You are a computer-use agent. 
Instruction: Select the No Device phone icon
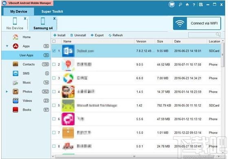15,21
